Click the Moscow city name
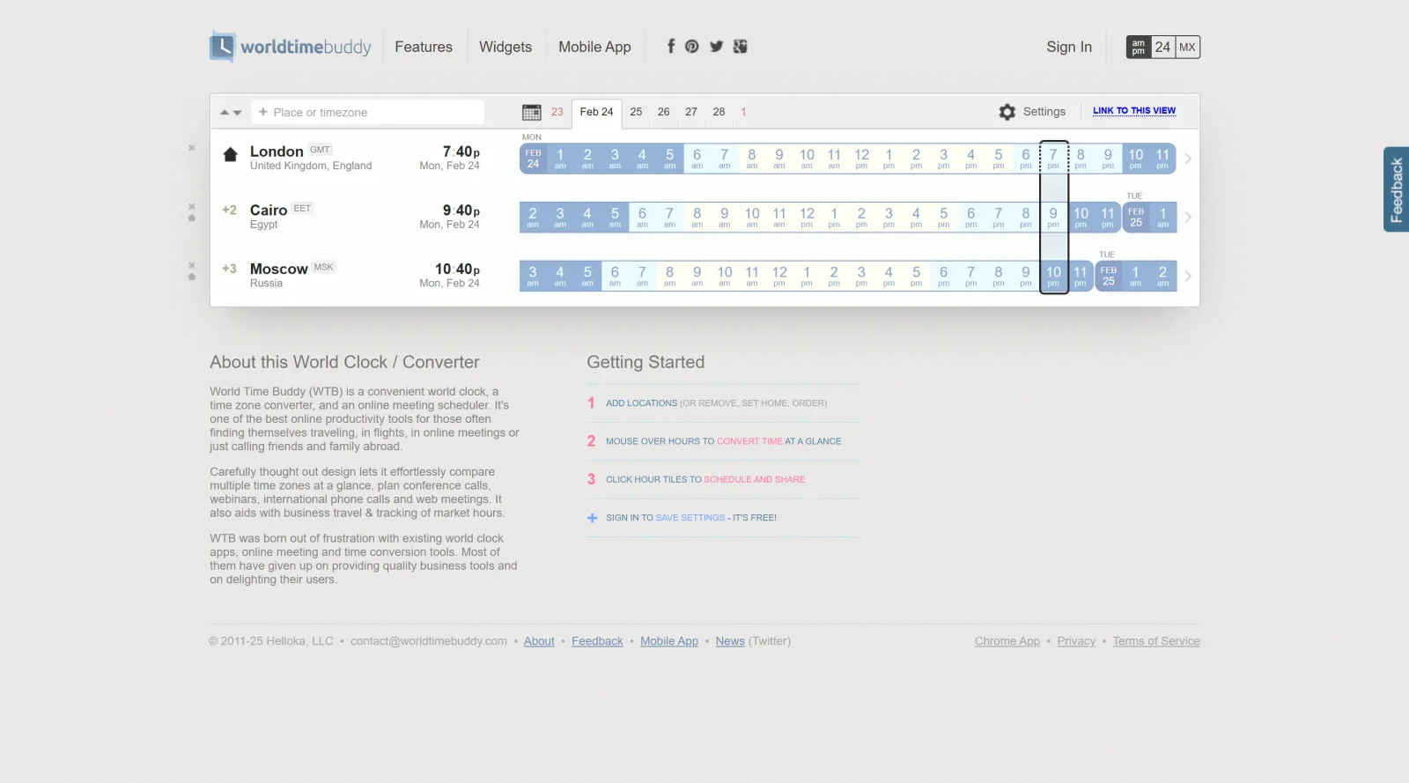The width and height of the screenshot is (1409, 783). click(x=279, y=269)
